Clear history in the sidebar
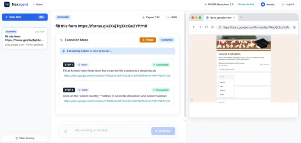Screen dimensions: 301x143 [x=25, y=138]
